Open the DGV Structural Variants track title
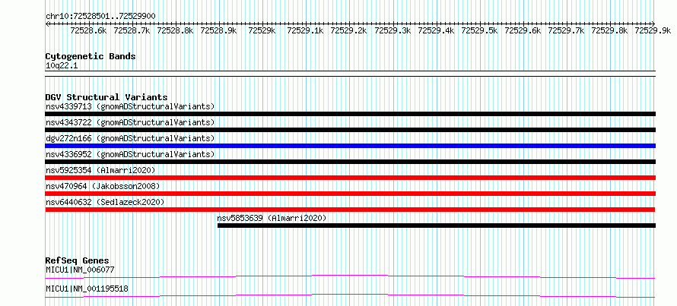Screen dimensions: 677x306 (106, 97)
